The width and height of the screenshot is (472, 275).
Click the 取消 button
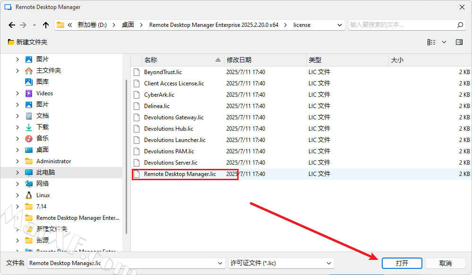[445, 263]
